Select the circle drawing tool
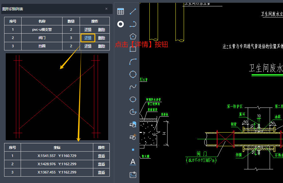283x183 pixels. [x=133, y=74]
